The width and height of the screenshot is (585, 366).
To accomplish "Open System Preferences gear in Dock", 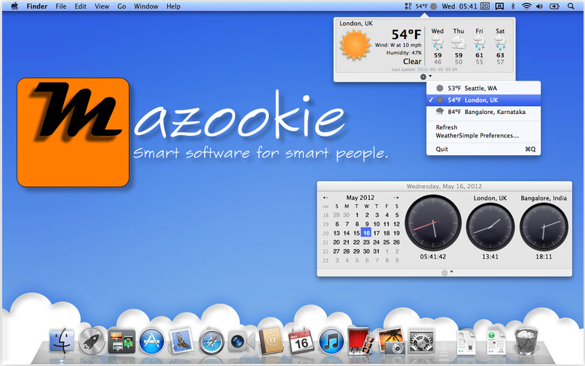I will point(421,341).
